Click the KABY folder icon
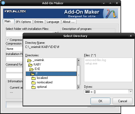This screenshot has height=114, width=135. pos(30,65)
